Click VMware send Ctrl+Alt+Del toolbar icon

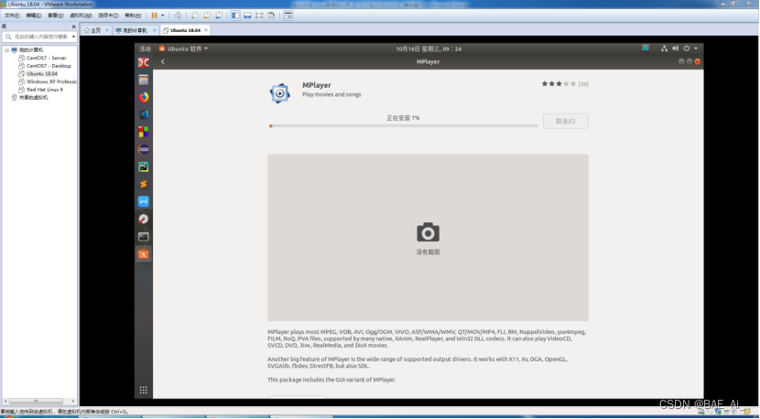(x=178, y=16)
